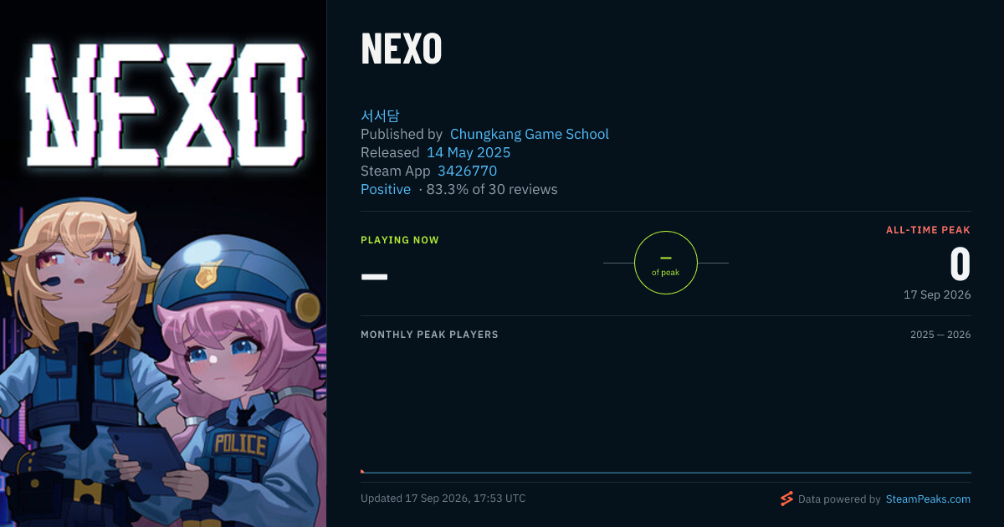Click the Positive review rating link
The width and height of the screenshot is (1004, 527).
click(x=386, y=189)
